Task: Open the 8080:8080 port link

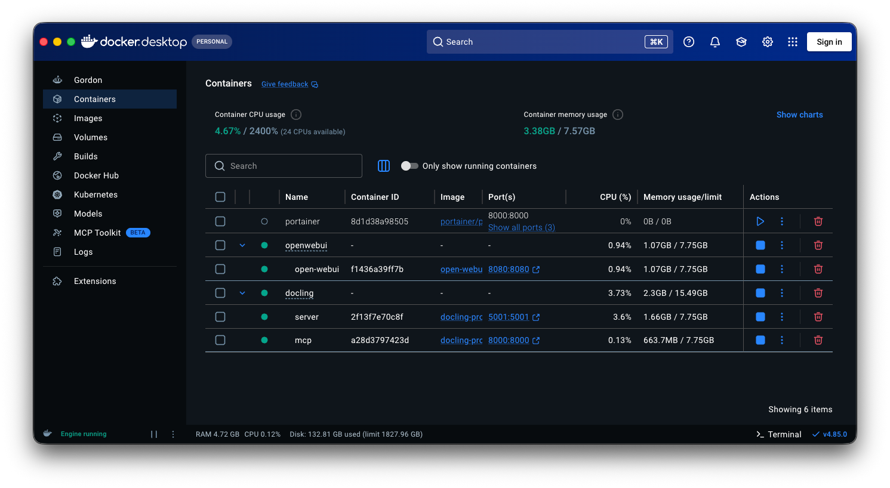Action: click(x=514, y=269)
